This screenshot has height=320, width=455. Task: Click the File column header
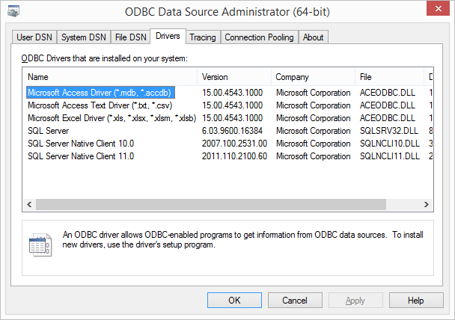[389, 77]
